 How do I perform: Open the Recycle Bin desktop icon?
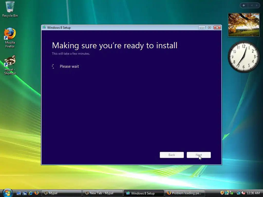(x=10, y=9)
